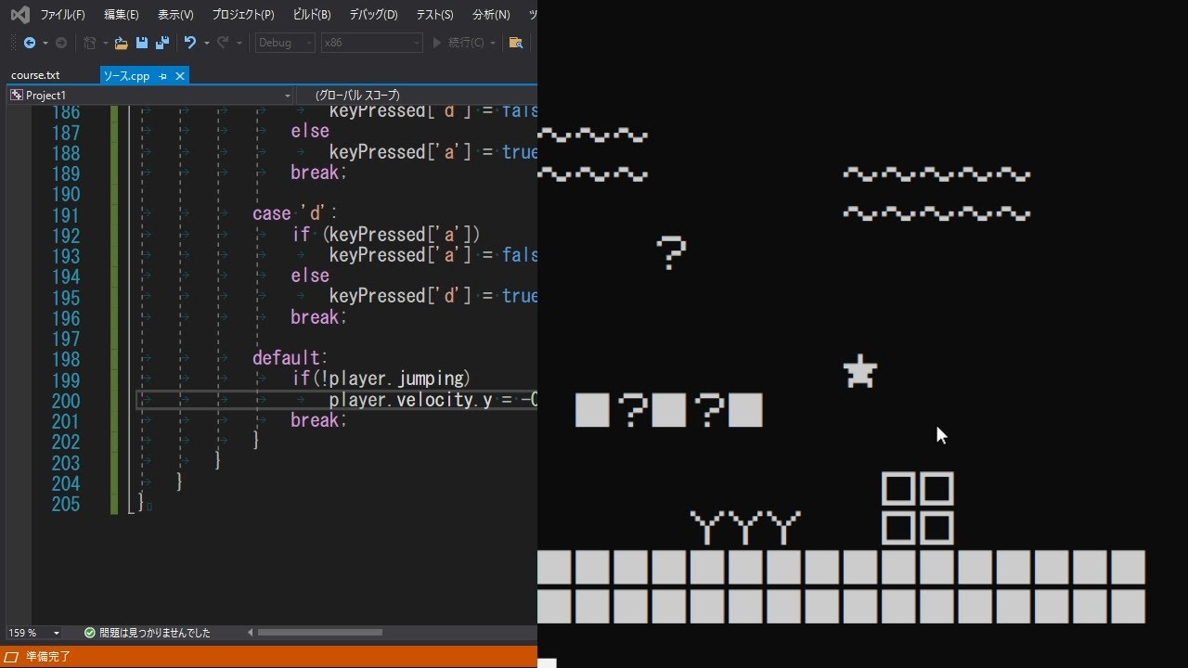Viewport: 1188px width, 668px height.
Task: Click the "case 'd':" line of code
Action: click(295, 214)
